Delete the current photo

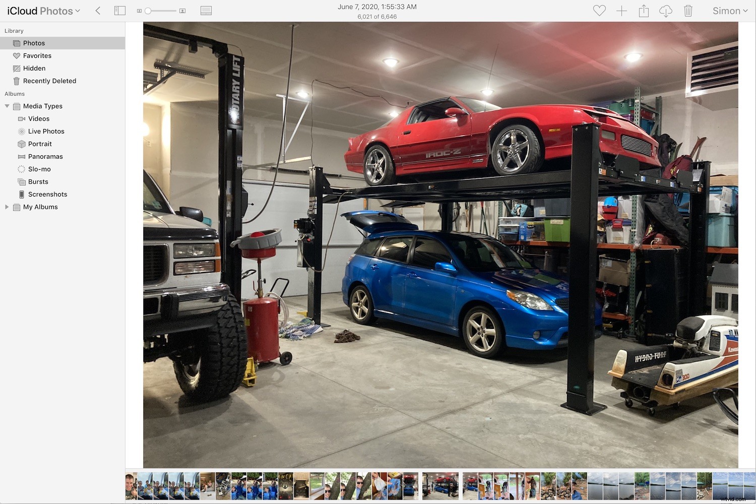tap(688, 11)
